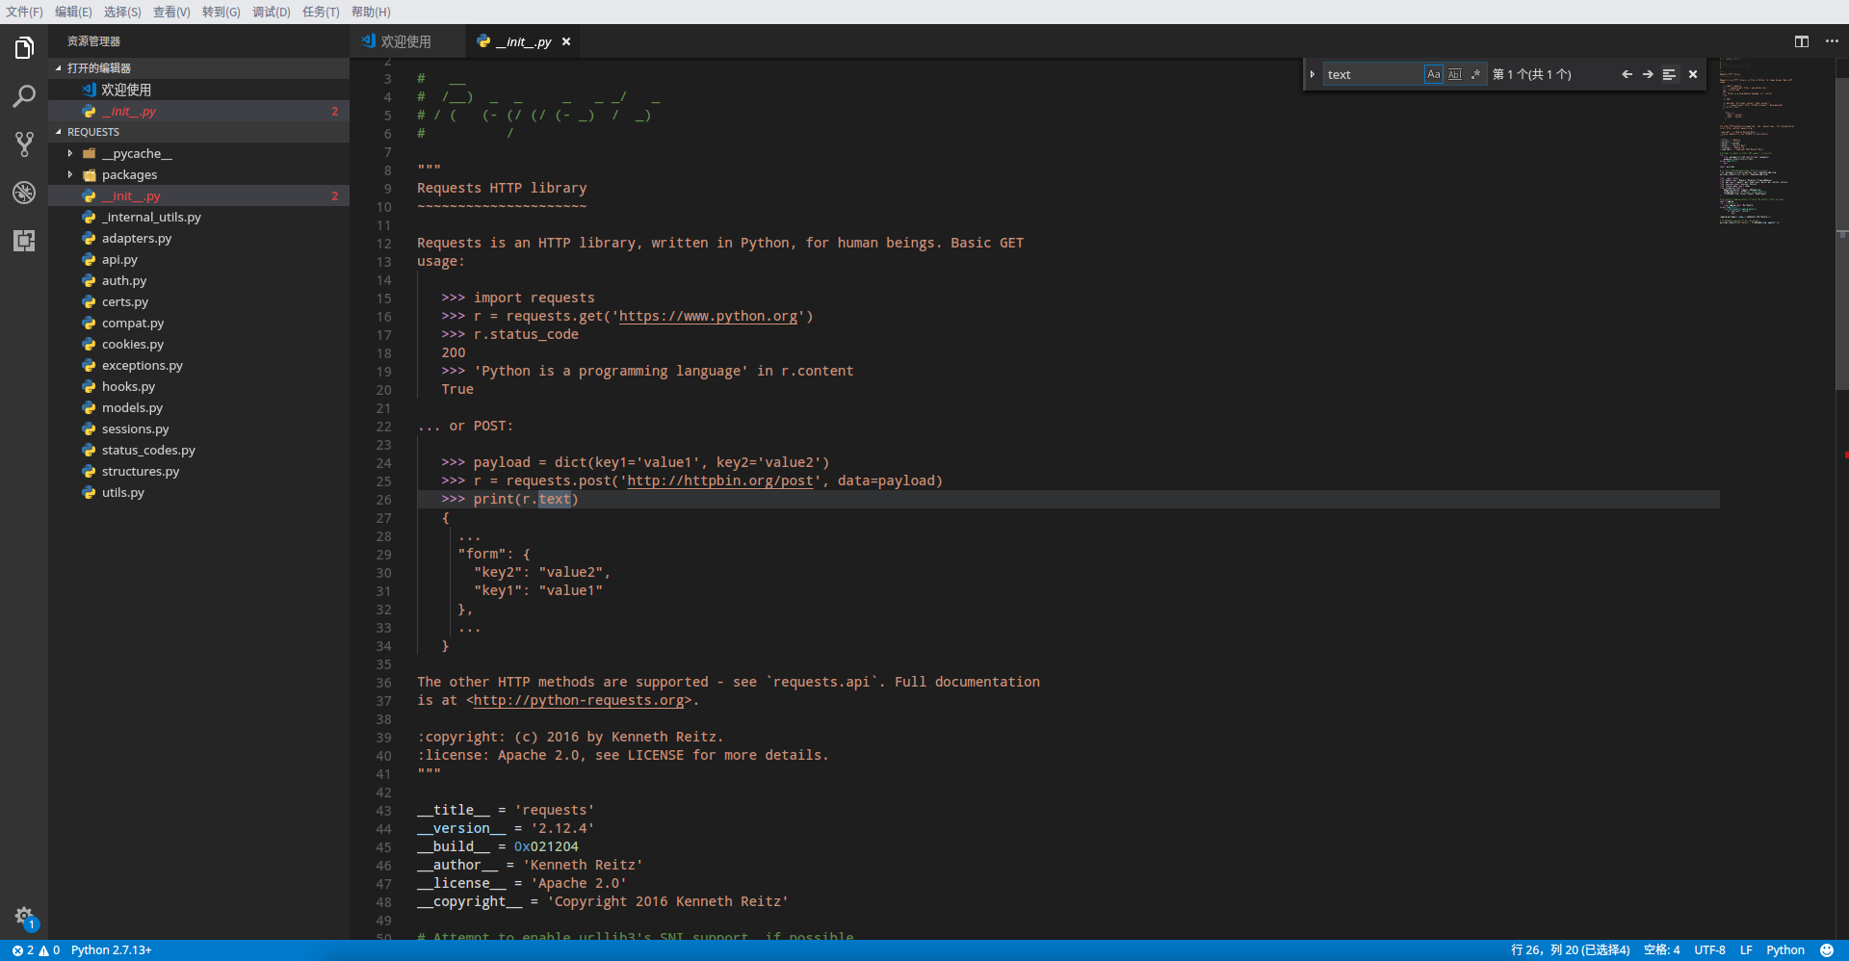
Task: Open the View menu (查看)
Action: [171, 12]
